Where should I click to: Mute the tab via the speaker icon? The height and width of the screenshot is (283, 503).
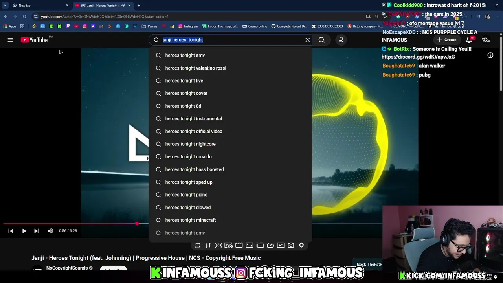(123, 5)
